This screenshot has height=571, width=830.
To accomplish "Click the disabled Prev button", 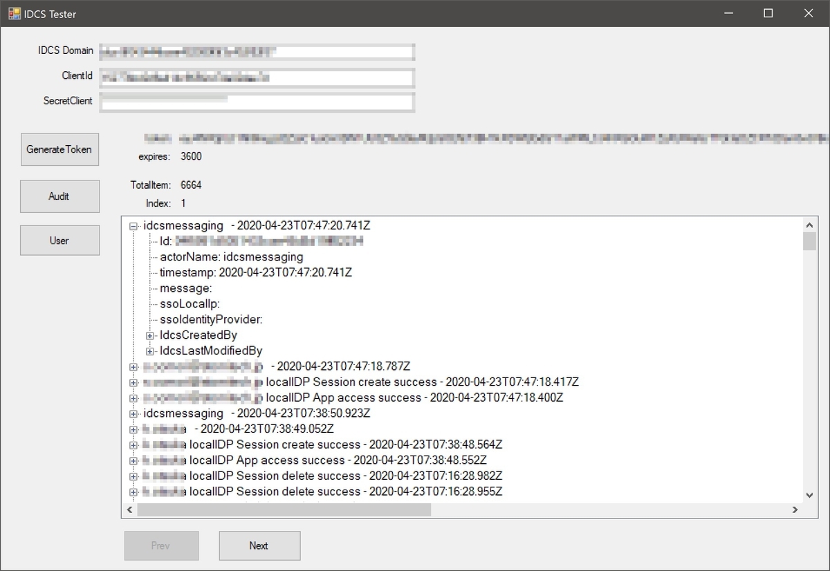I will pyautogui.click(x=161, y=545).
